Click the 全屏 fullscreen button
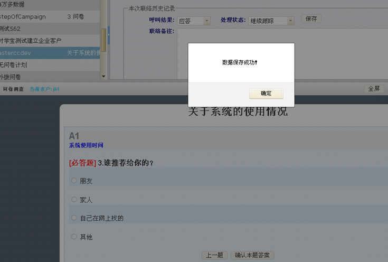 coord(373,89)
